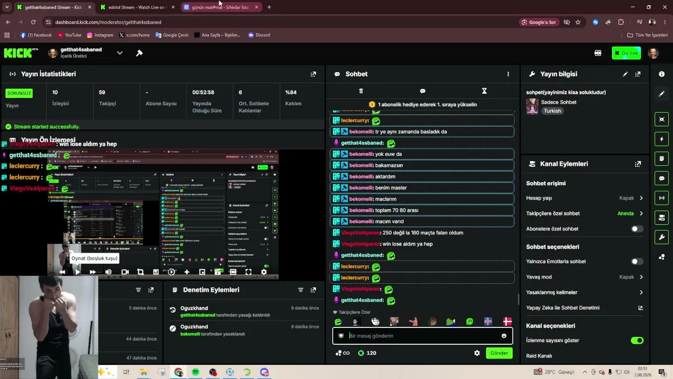Image resolution: width=673 pixels, height=379 pixels.
Task: Click the Google'a Sor button
Action: click(538, 22)
